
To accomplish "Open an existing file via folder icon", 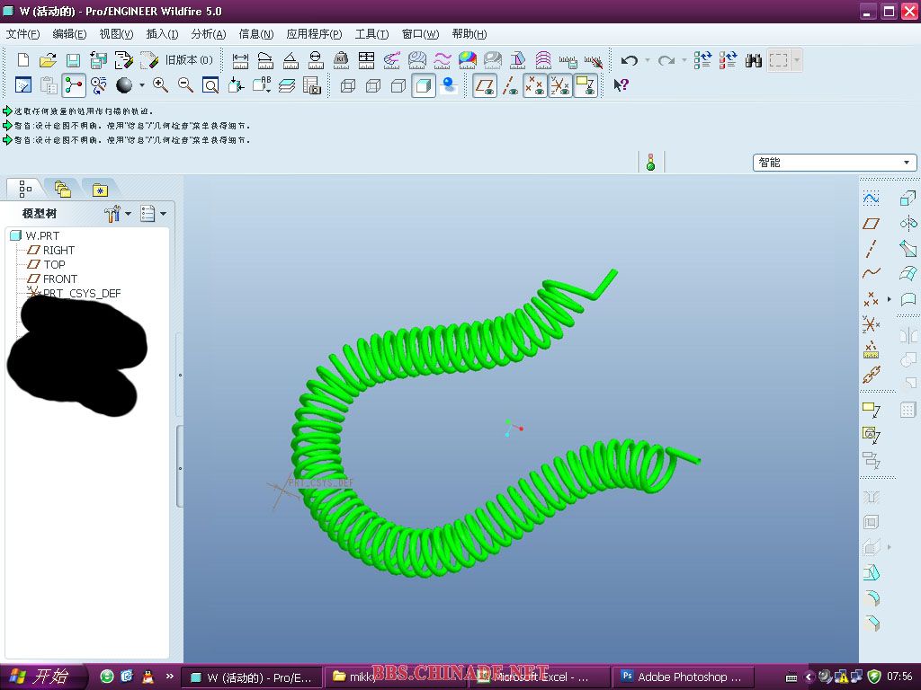I will (48, 60).
